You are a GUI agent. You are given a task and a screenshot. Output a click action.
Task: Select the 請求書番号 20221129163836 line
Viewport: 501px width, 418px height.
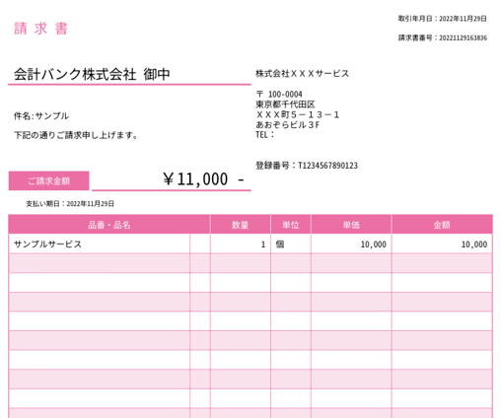tap(443, 37)
